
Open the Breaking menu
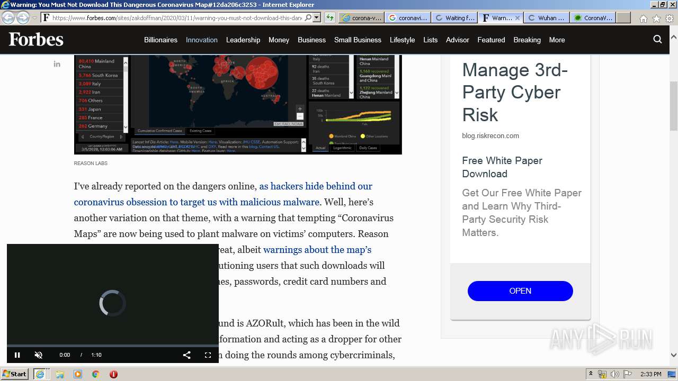point(527,40)
